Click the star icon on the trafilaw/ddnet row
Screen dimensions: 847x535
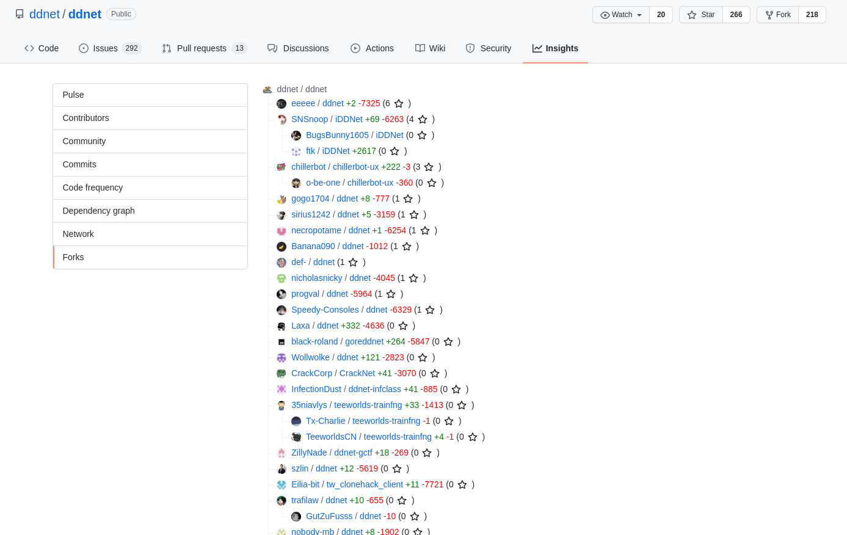402,501
